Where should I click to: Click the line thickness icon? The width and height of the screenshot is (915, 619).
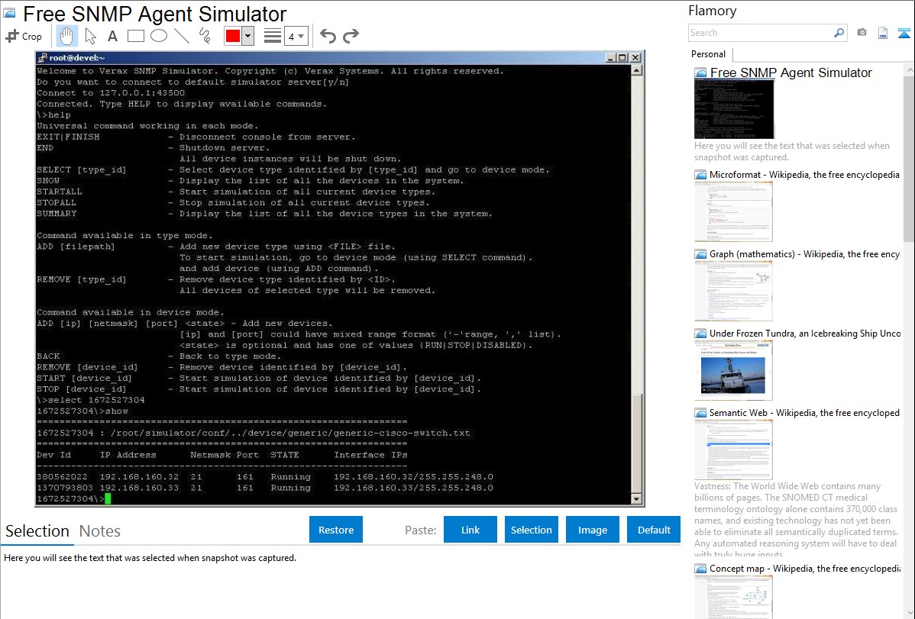tap(273, 36)
